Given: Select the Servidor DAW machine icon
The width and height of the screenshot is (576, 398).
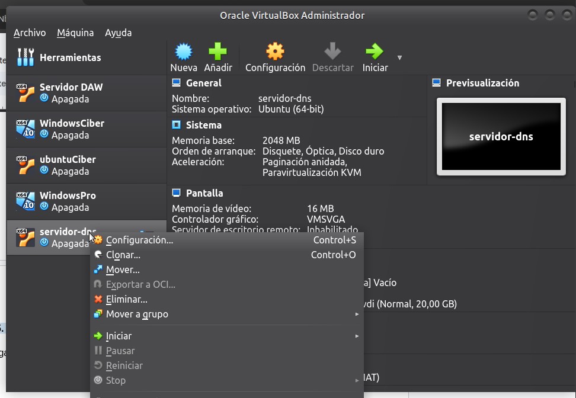Looking at the screenshot, I should click(x=25, y=93).
